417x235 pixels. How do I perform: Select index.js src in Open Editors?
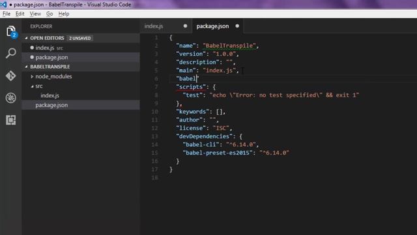(x=81, y=48)
